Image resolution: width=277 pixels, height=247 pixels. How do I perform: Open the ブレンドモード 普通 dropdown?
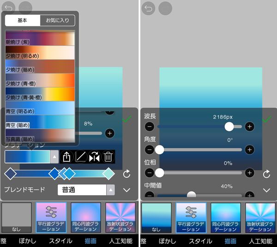(x=86, y=190)
